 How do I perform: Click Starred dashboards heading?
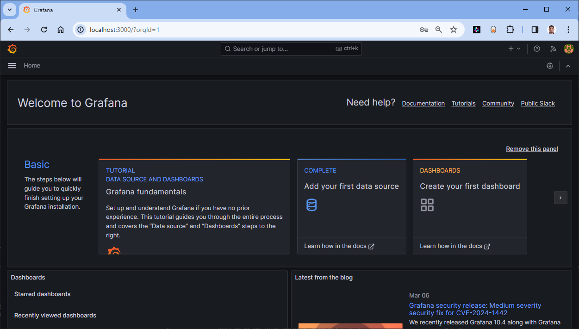click(43, 294)
